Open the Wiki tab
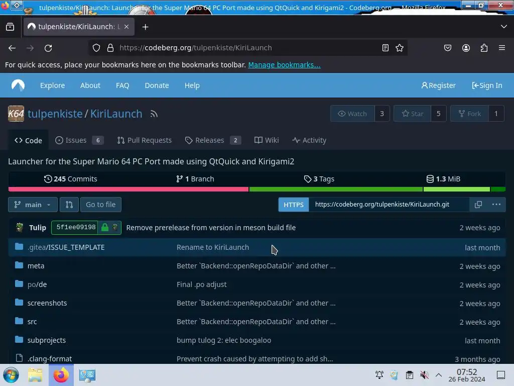The image size is (514, 386). (x=267, y=141)
